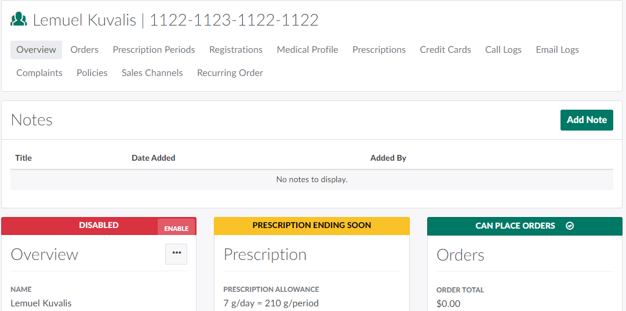View the Medical Profile tab
Viewport: 626px width, 311px height.
(x=307, y=50)
